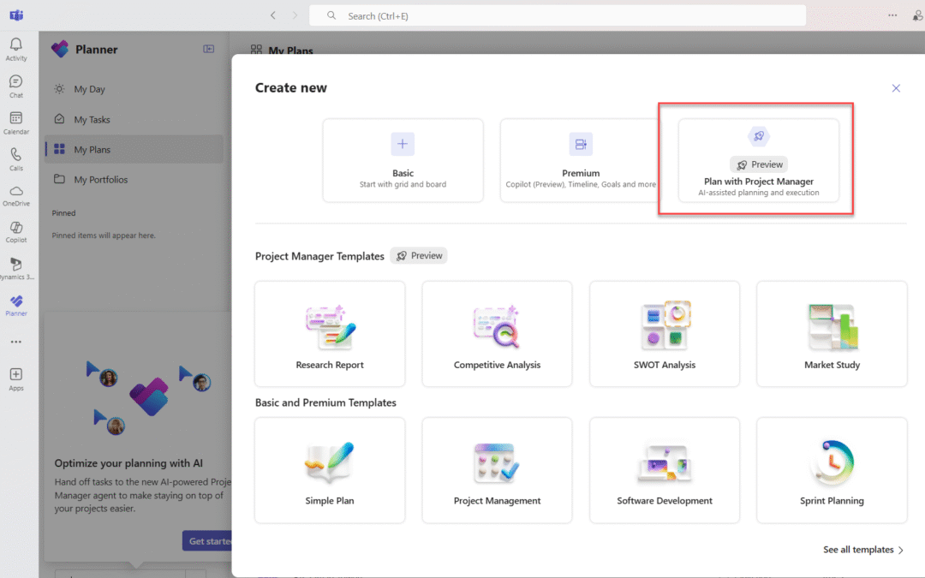Collapse the Planner navigation pane

coord(209,49)
